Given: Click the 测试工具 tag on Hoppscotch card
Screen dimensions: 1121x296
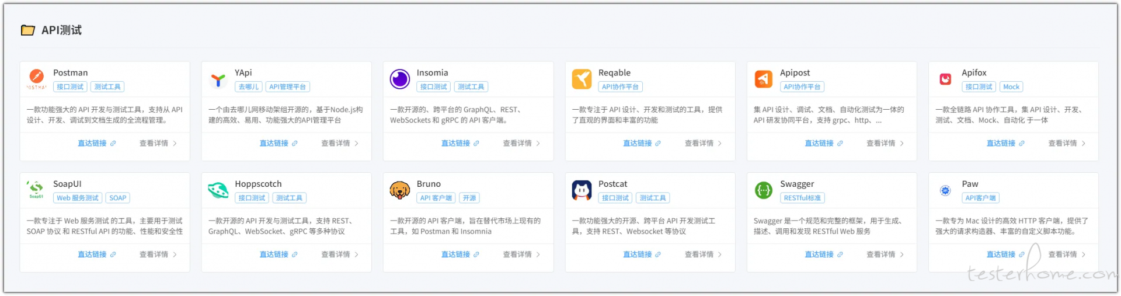Looking at the screenshot, I should [x=289, y=198].
